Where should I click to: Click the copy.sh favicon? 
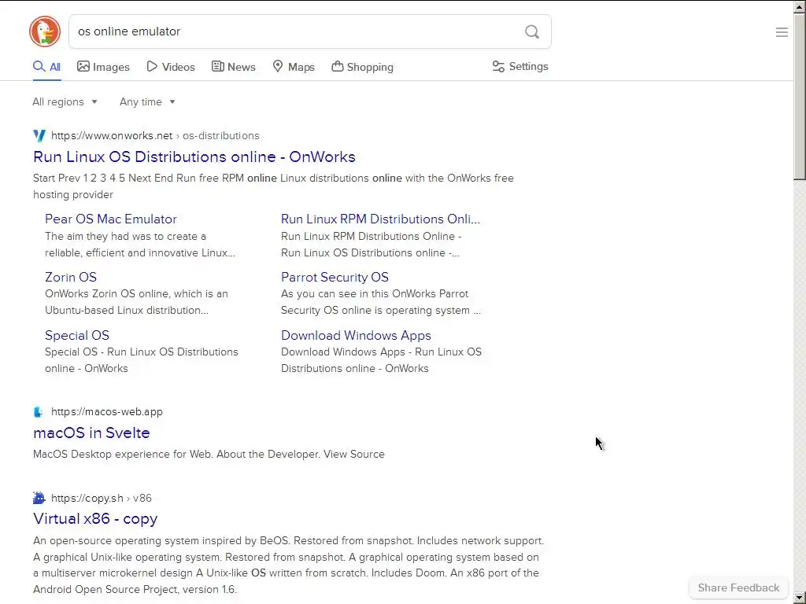[39, 498]
